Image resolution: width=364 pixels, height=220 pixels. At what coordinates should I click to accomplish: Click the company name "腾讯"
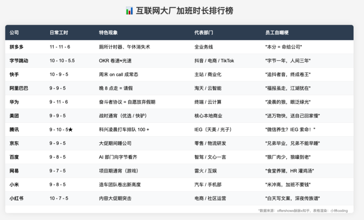14,130
